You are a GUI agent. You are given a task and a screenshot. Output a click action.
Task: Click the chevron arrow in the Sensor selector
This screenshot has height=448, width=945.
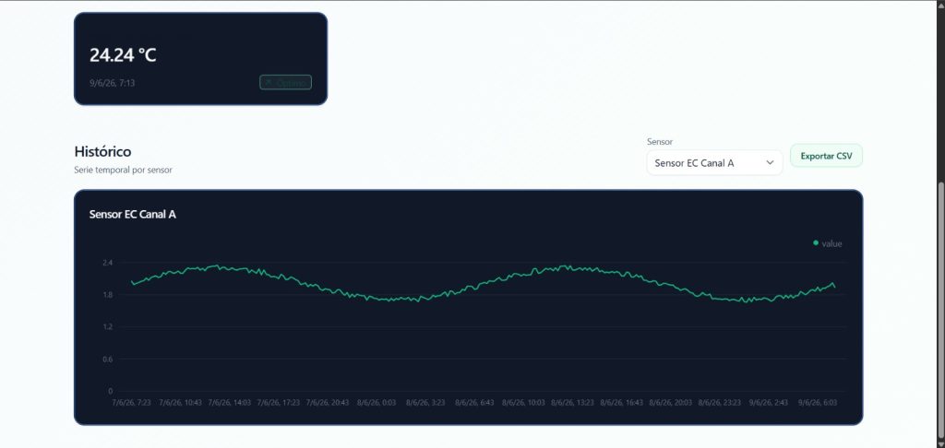tap(770, 162)
